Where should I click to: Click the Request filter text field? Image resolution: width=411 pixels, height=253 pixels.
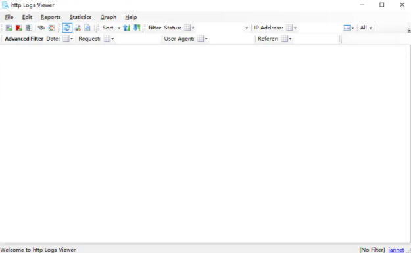138,39
